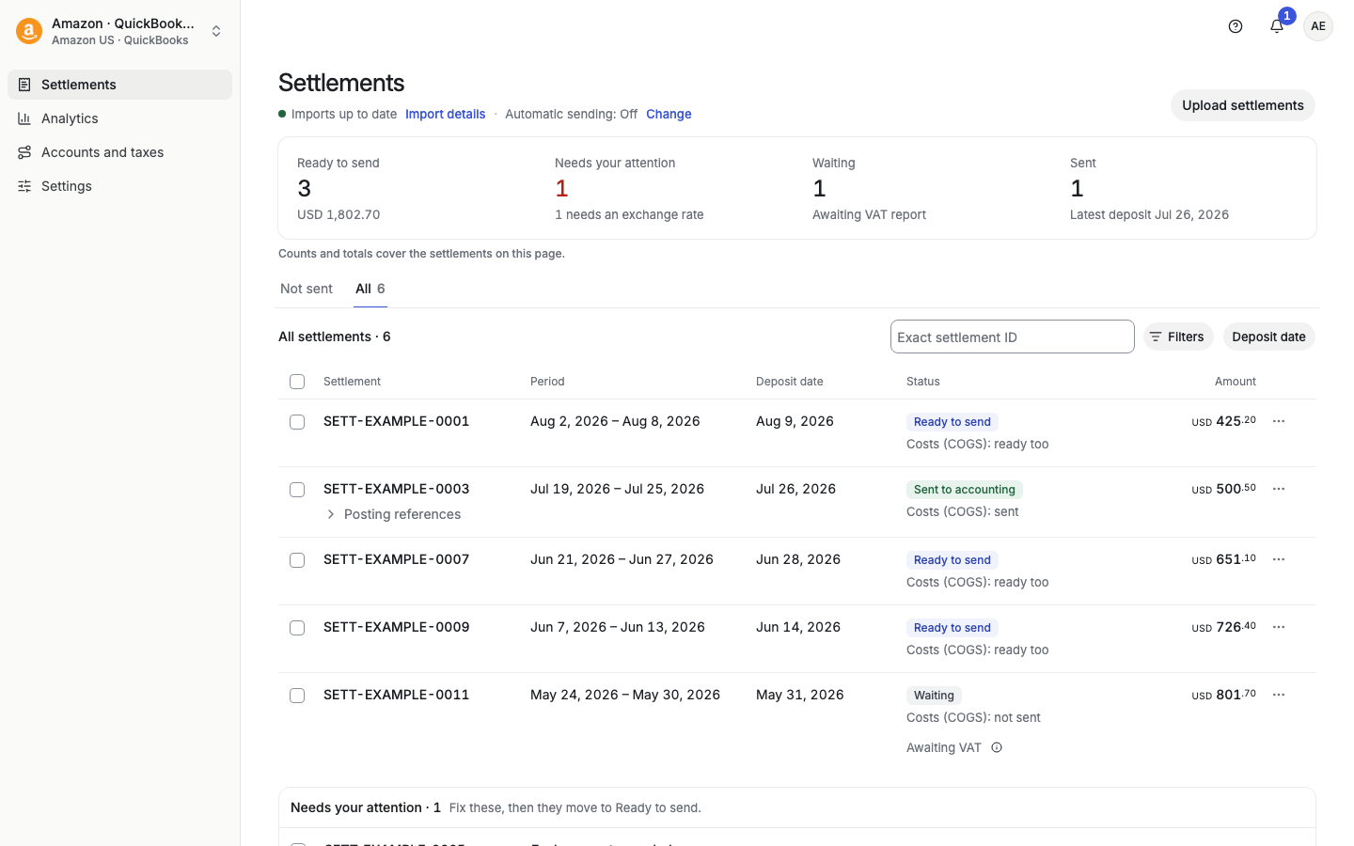Open the Filters dropdown
Viewport: 1354px width, 846px height.
(1178, 337)
